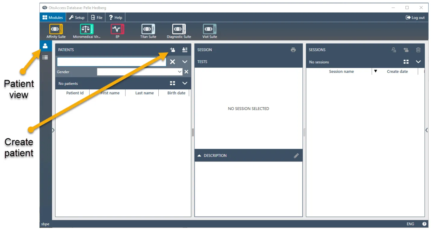The image size is (431, 230).
Task: Clear the Gender filter
Action: point(186,72)
